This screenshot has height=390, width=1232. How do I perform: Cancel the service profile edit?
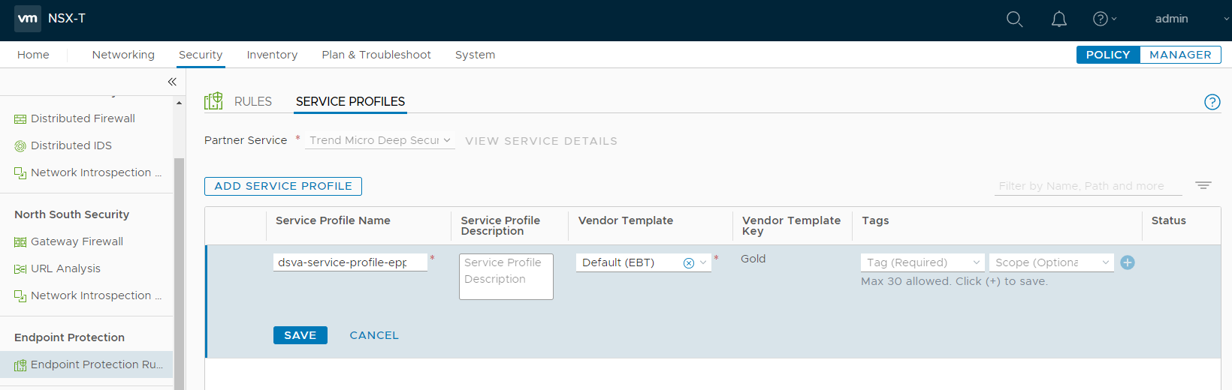(x=373, y=335)
